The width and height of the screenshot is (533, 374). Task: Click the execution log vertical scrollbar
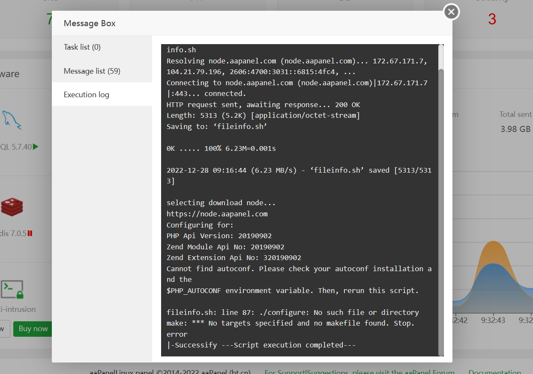tap(441, 210)
